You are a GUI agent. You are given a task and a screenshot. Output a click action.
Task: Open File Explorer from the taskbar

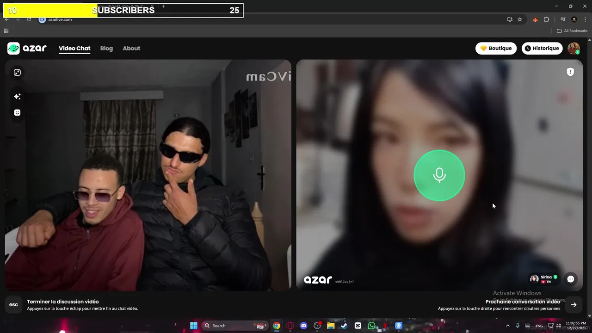pos(331,326)
